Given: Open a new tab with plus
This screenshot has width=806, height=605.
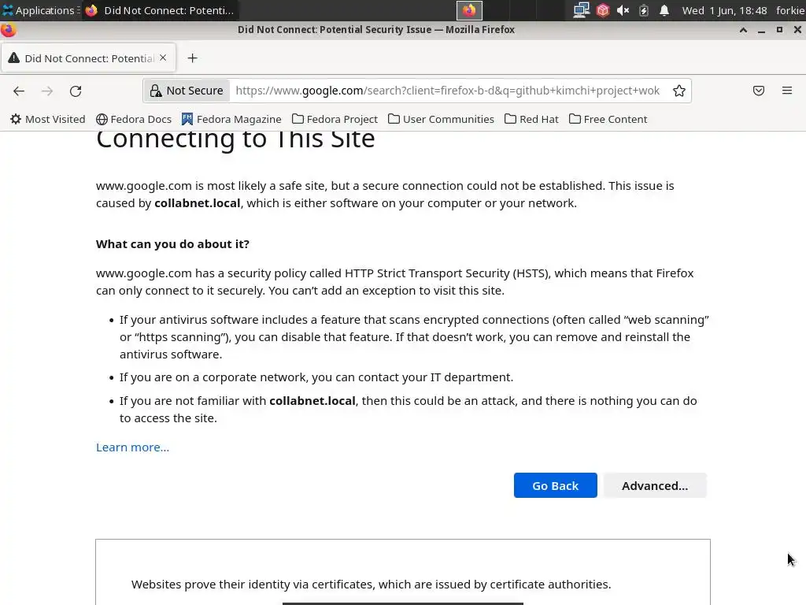Looking at the screenshot, I should [192, 58].
